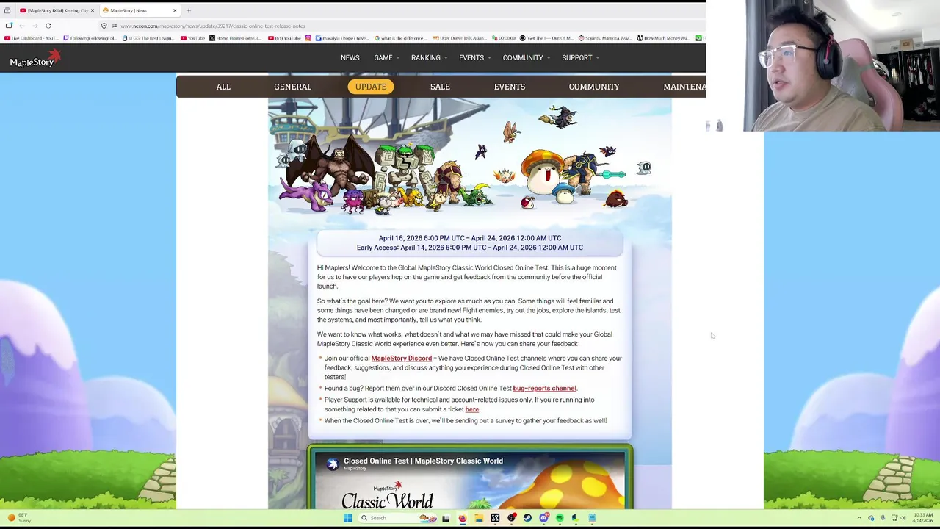Expand the COMMUNITY dropdown in top navigation

coord(526,58)
